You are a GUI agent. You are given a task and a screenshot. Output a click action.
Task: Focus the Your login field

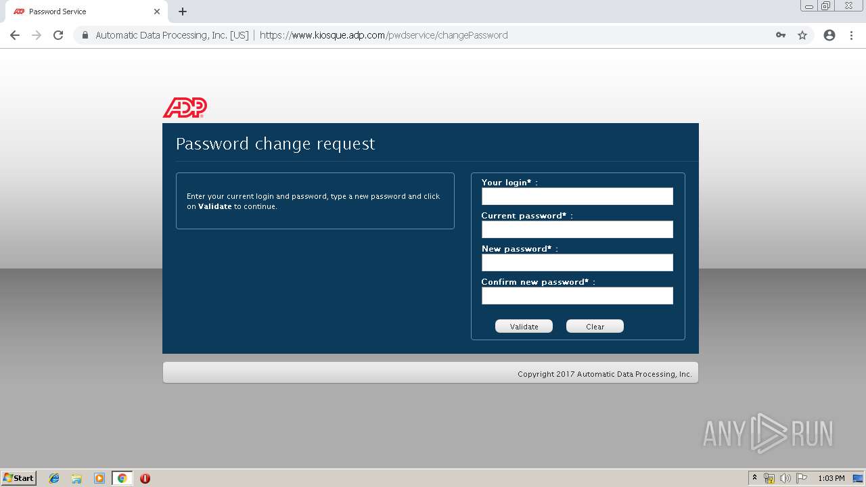pos(577,196)
